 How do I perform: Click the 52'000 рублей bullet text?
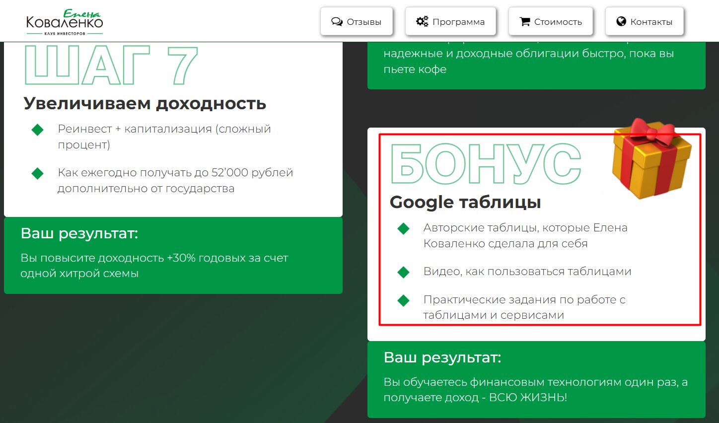pos(175,180)
